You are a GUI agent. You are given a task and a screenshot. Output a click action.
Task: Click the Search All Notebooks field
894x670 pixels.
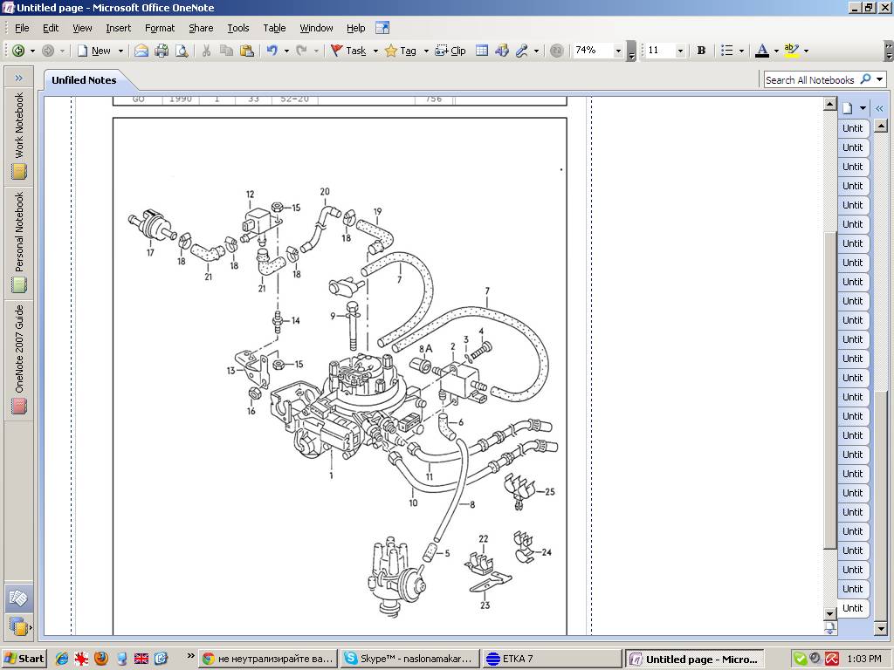pos(809,79)
